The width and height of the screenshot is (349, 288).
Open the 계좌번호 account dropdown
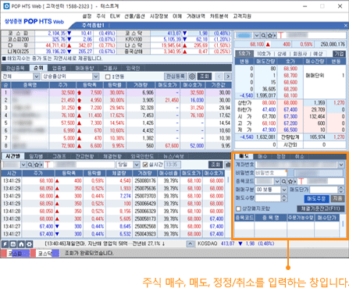pyautogui.click(x=341, y=165)
